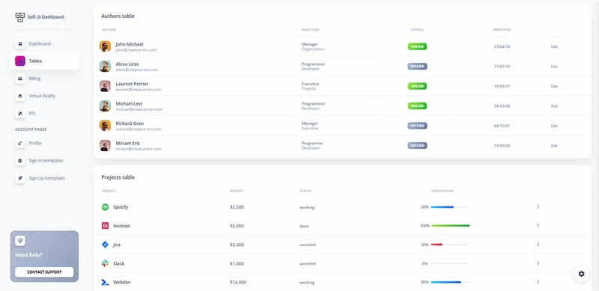
Task: Select Tables in the sidebar
Action: tap(44, 61)
